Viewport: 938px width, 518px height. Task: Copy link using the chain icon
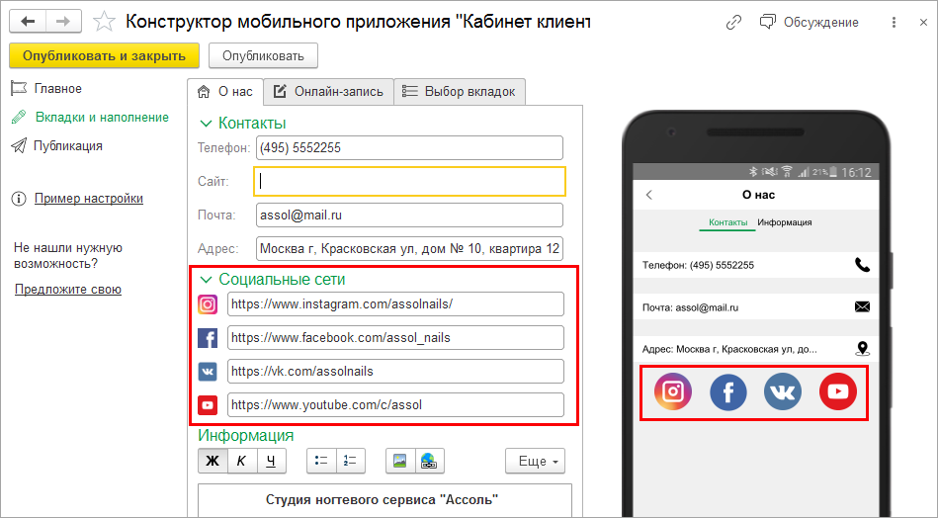tap(733, 22)
